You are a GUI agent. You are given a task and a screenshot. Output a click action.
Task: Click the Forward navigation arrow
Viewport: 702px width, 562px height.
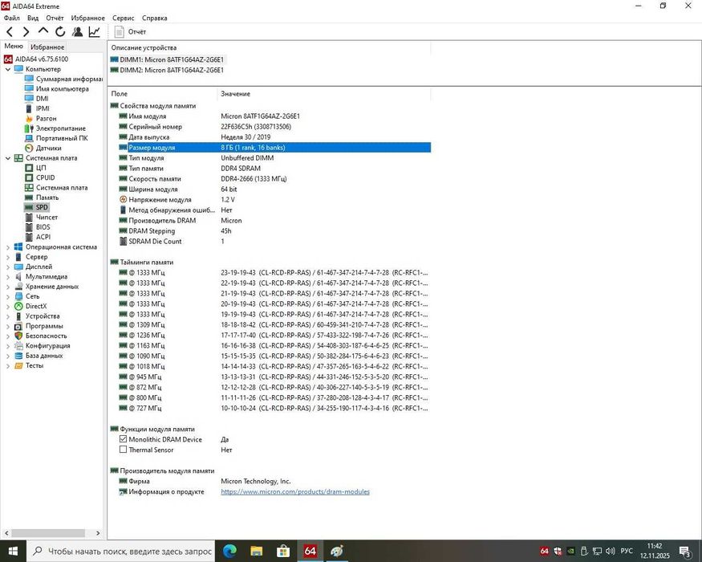[26, 31]
